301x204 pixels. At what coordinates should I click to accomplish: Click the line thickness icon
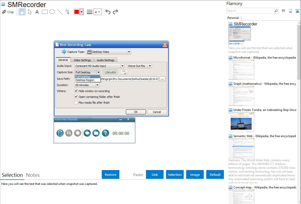(90, 12)
